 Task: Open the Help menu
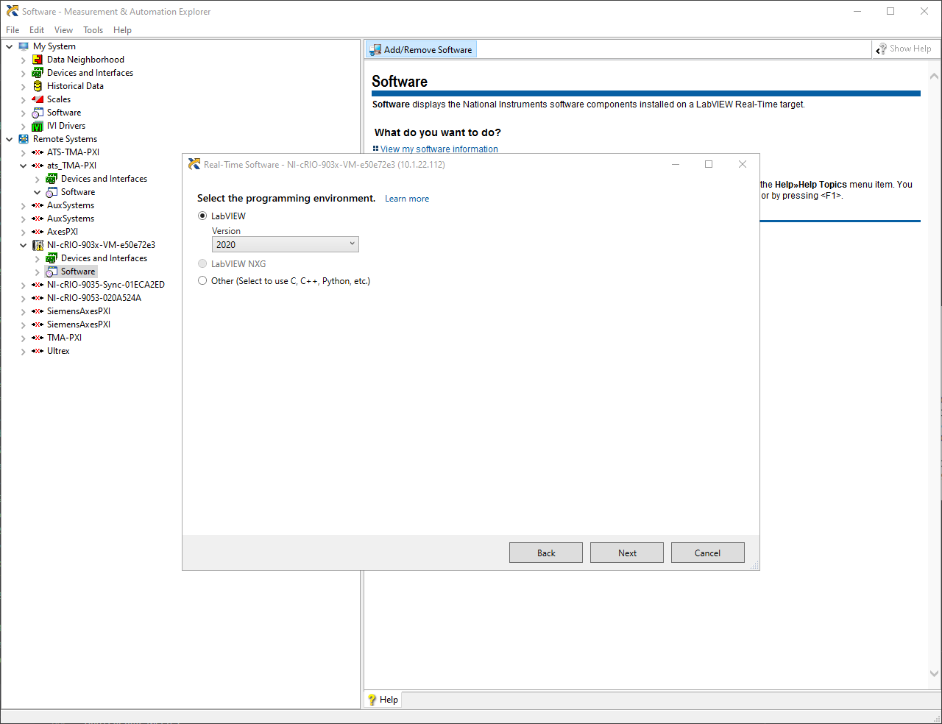[122, 30]
